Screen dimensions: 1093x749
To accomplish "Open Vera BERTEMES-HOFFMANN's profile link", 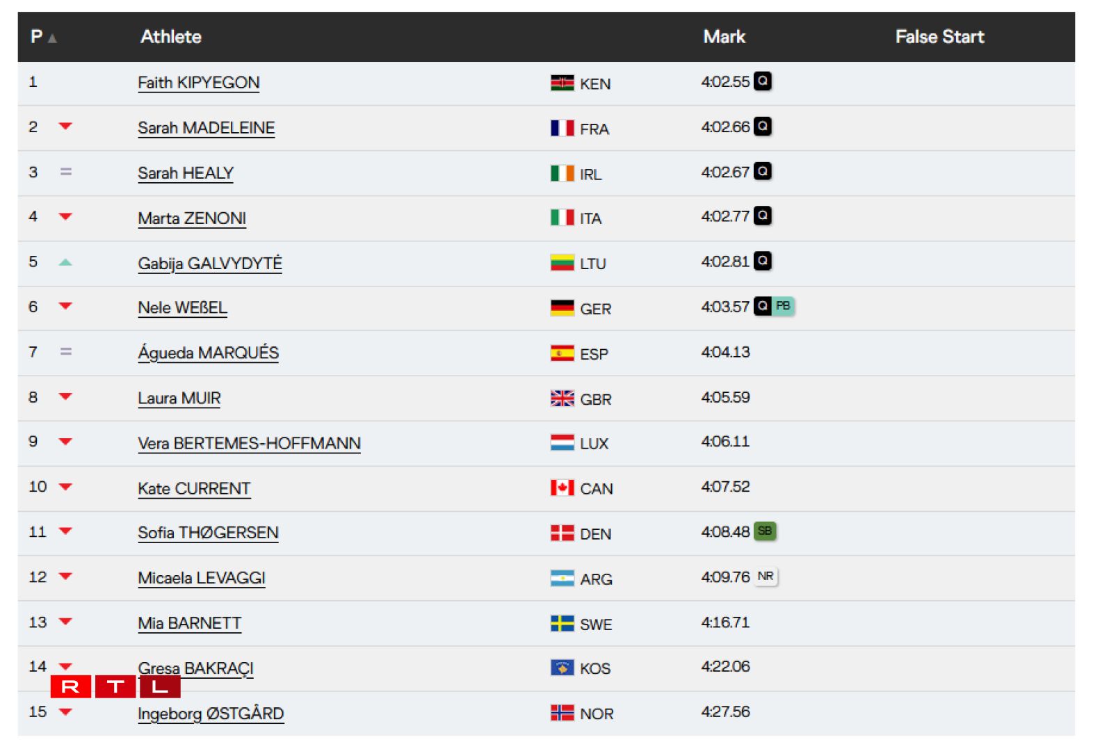I will (249, 444).
